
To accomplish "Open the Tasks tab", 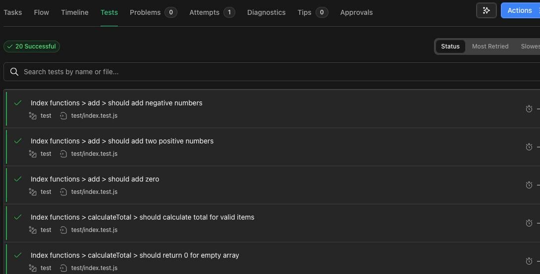I will tap(13, 12).
